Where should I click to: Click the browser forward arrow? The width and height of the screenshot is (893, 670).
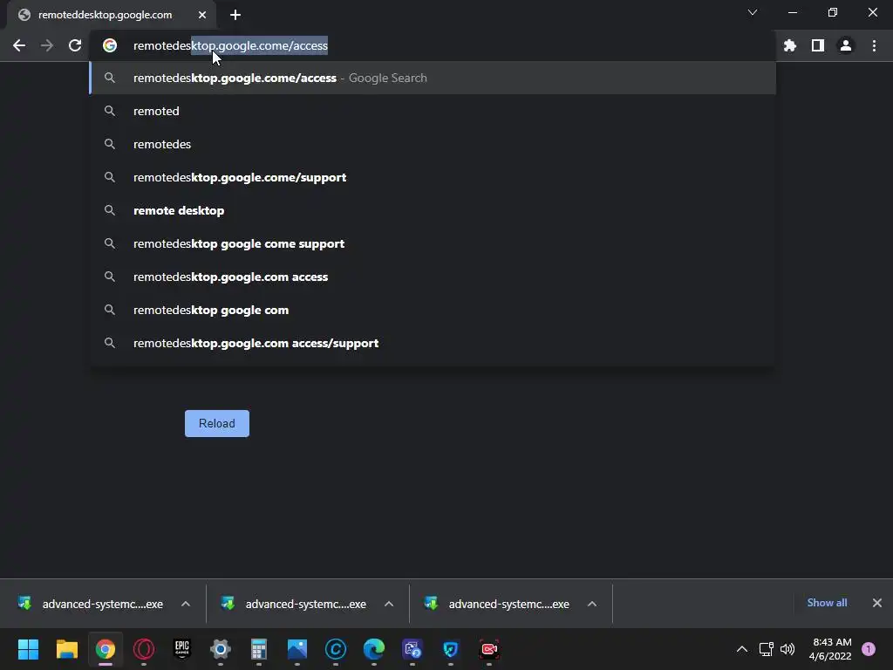click(x=47, y=45)
